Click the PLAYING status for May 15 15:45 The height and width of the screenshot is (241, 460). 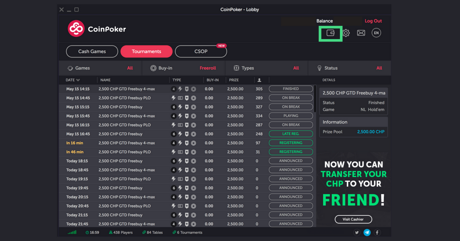291,116
